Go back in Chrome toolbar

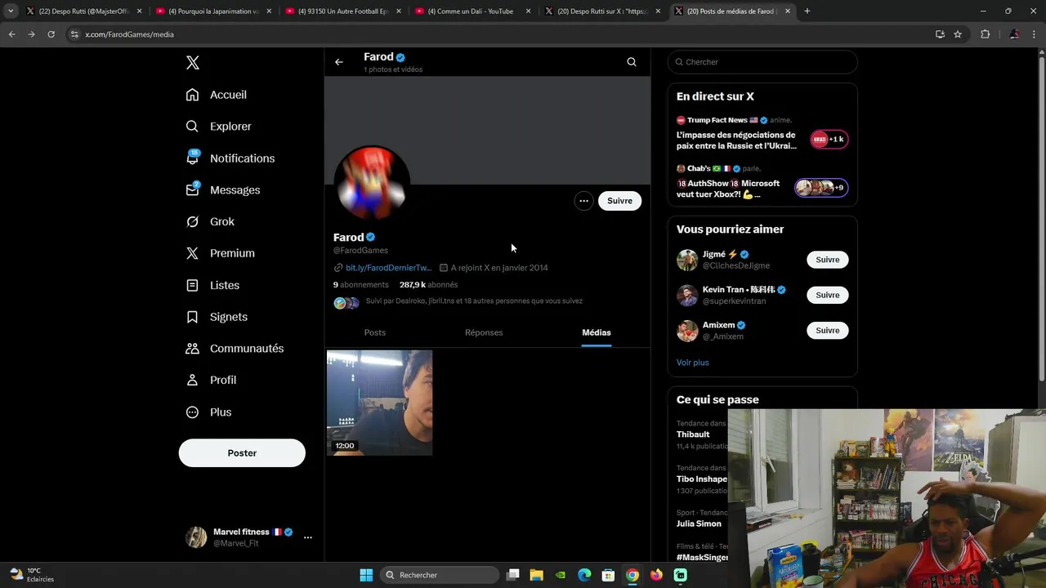(x=11, y=34)
